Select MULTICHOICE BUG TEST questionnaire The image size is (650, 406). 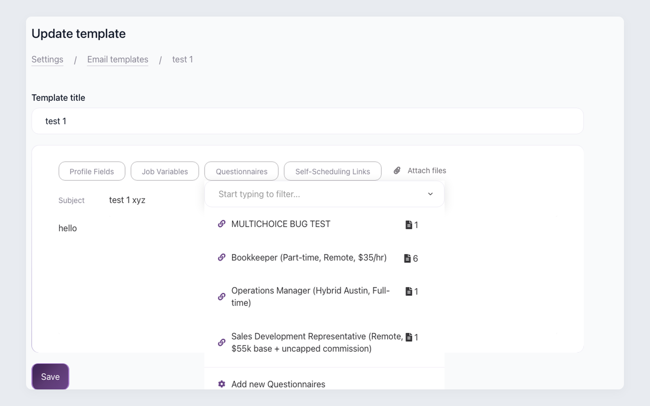pos(324,224)
